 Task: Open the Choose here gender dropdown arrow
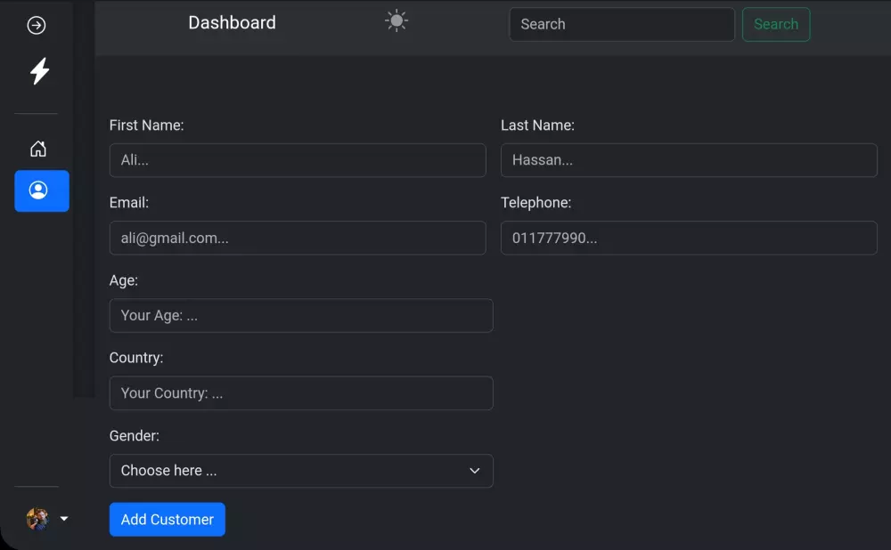pyautogui.click(x=474, y=471)
